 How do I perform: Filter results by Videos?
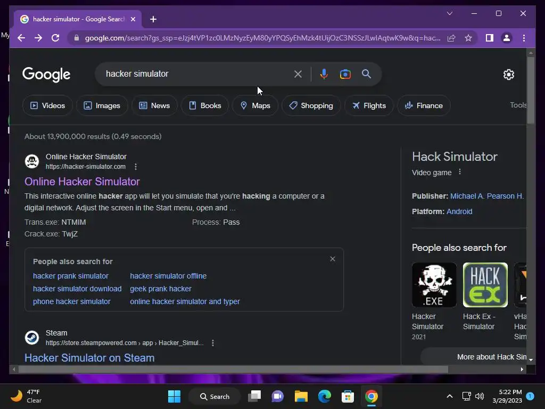[x=47, y=105]
